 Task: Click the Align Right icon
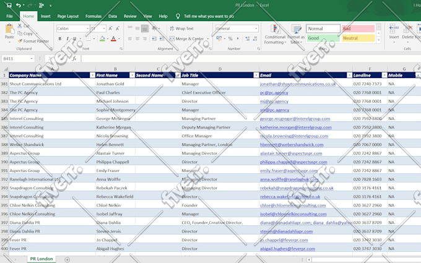145,38
